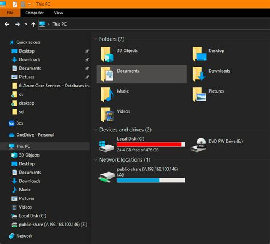The width and height of the screenshot is (270, 244).
Task: Open the Videos folder icon
Action: [x=107, y=115]
